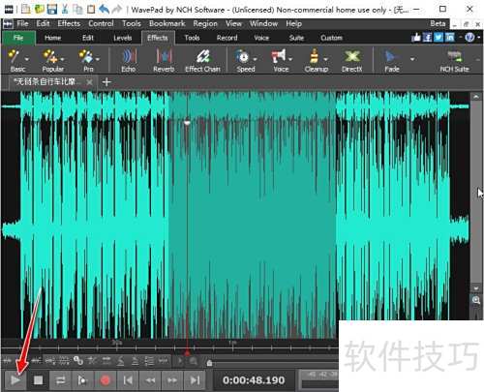Viewport: 484px width, 392px height.
Task: Open the Window menu
Action: pos(263,23)
